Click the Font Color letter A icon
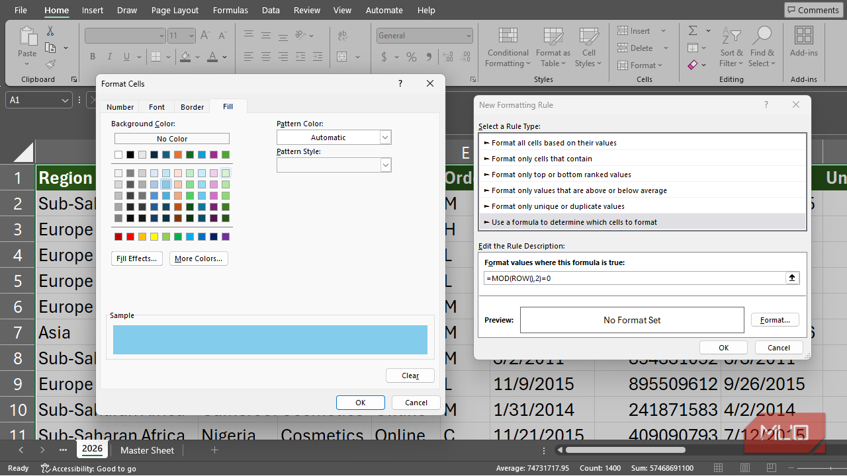 [x=212, y=57]
